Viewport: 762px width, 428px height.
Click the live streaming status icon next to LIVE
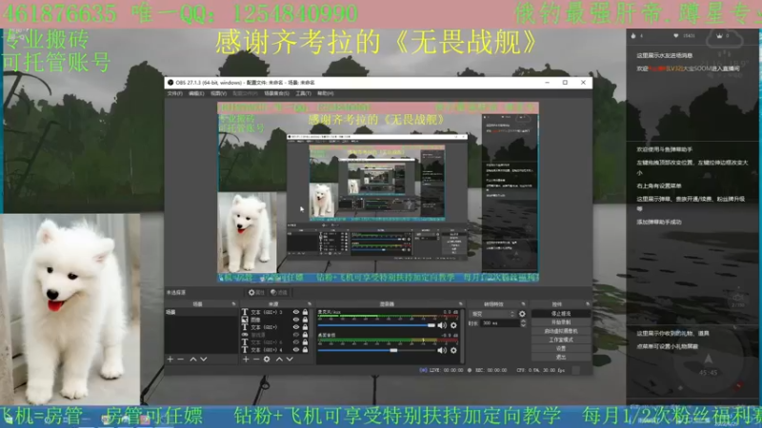tap(423, 370)
